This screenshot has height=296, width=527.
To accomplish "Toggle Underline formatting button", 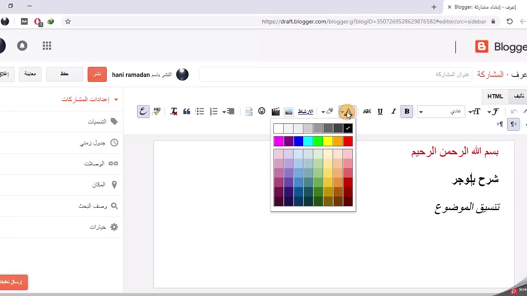I will coord(380,111).
